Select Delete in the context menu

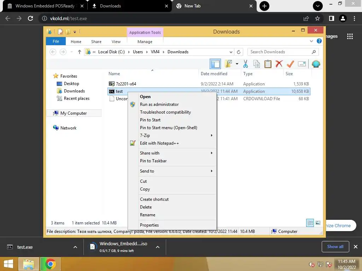[x=172, y=207]
